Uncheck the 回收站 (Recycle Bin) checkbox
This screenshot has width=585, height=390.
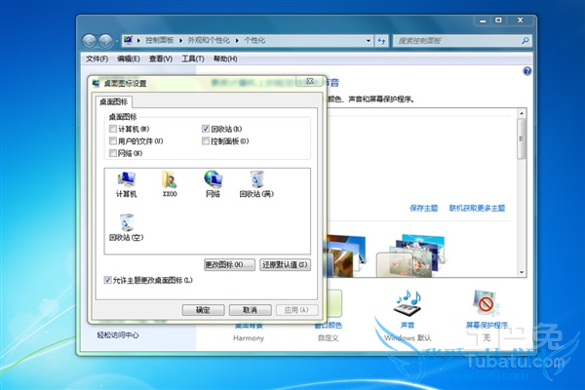point(206,129)
